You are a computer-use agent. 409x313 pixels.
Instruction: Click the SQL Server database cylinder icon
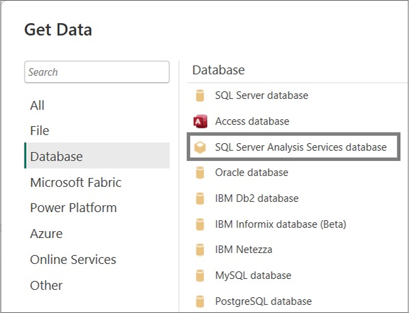[x=200, y=95]
